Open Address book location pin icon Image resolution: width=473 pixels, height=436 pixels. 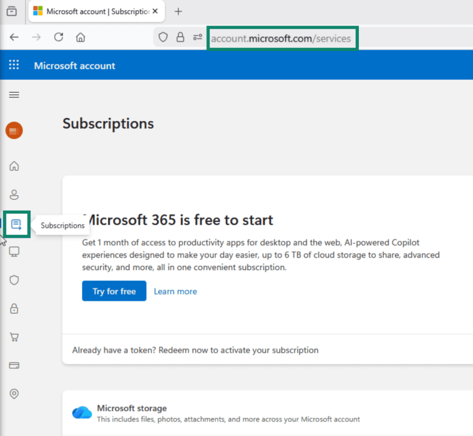click(x=14, y=394)
